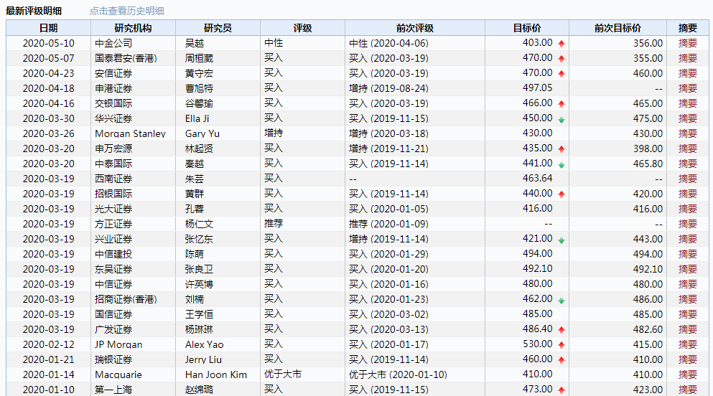The height and width of the screenshot is (396, 713).
Task: Select the 最新评级明细 heading tab
Action: pyautogui.click(x=34, y=11)
